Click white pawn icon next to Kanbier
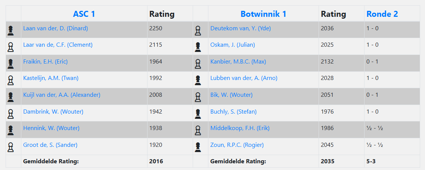This screenshot has width=425, height=170. coord(198,64)
